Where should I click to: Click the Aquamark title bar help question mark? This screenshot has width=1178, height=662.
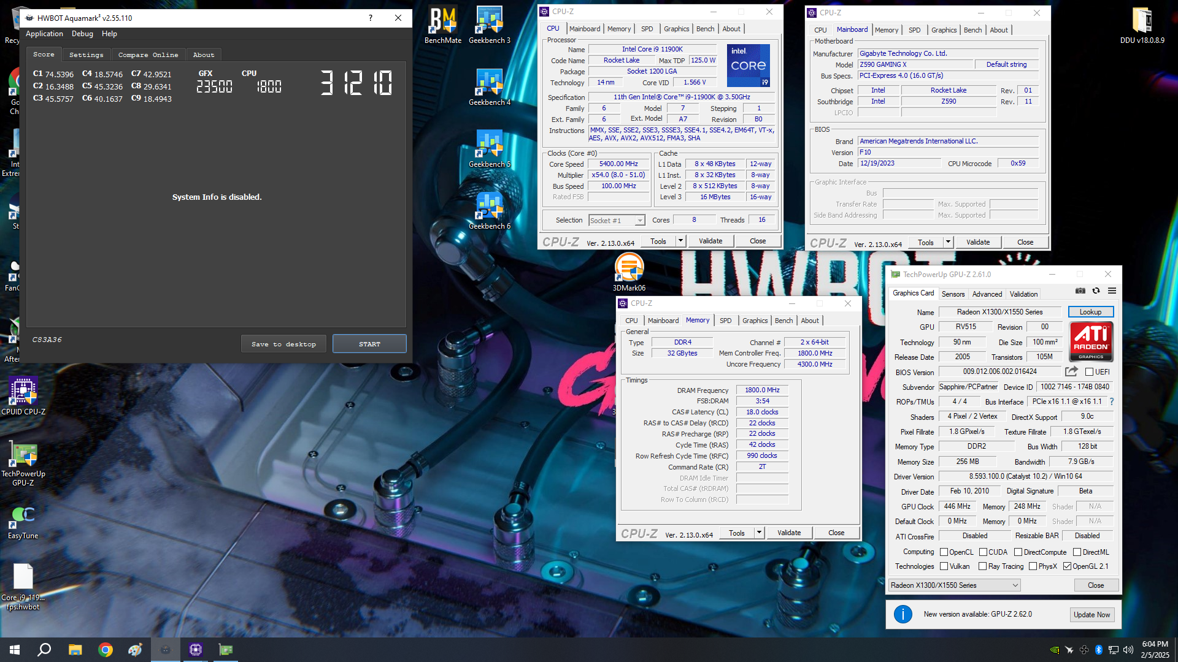[371, 18]
